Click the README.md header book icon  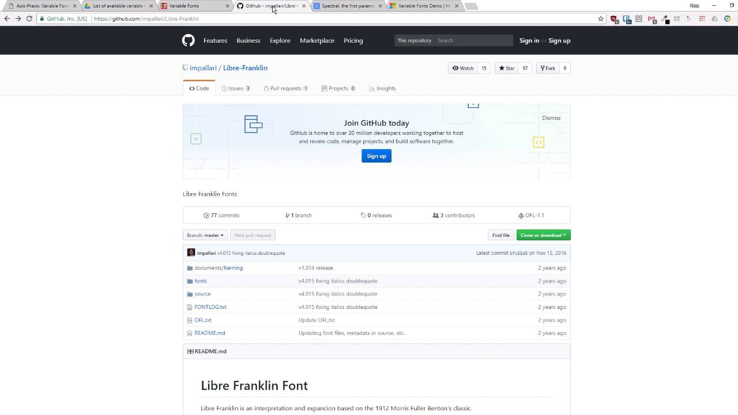coord(190,351)
